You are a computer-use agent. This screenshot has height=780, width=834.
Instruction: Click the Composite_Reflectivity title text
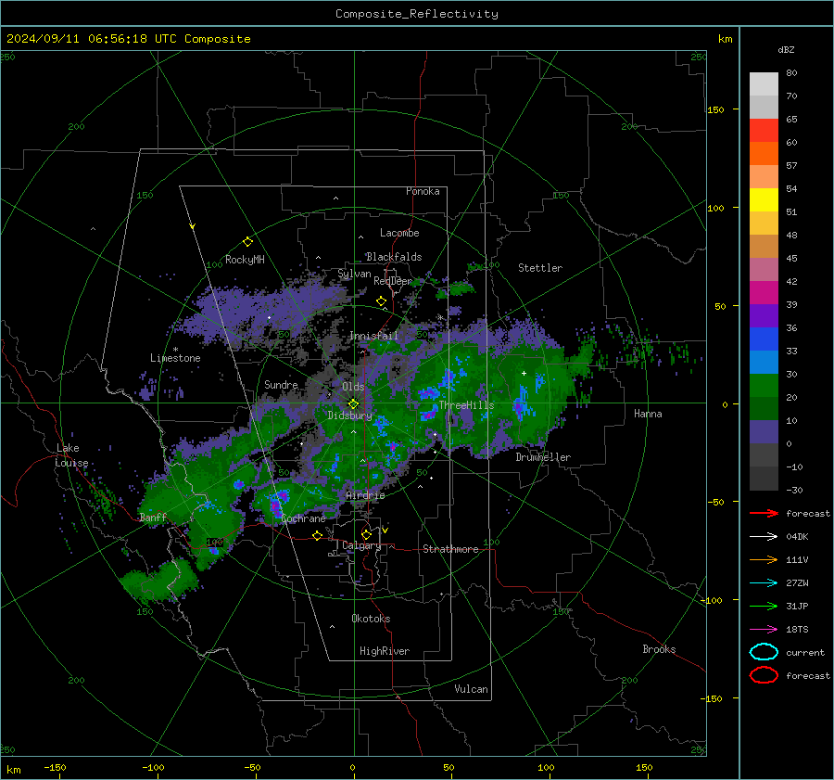(416, 14)
